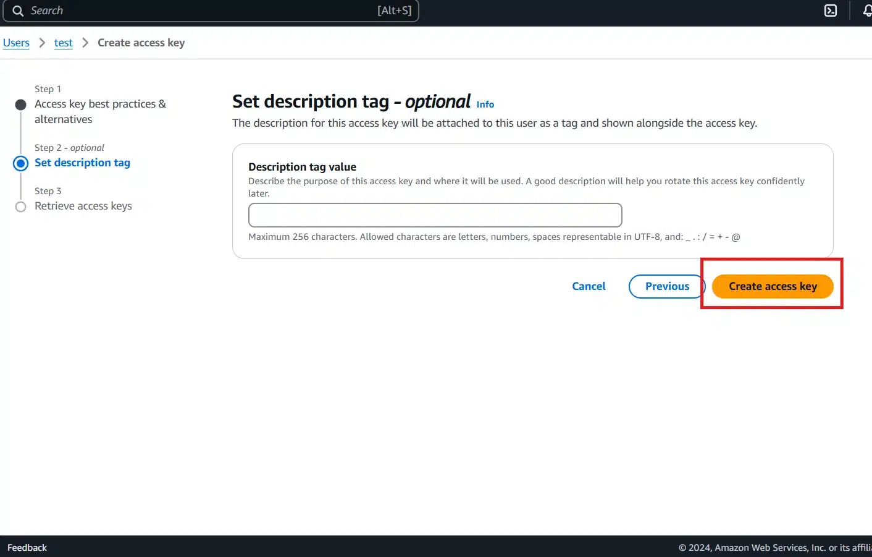Viewport: 872px width, 557px height.
Task: Click the Create access key button
Action: point(773,286)
